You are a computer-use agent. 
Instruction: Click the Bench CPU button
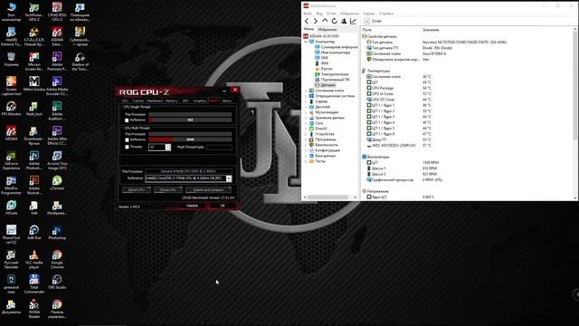pyautogui.click(x=137, y=189)
